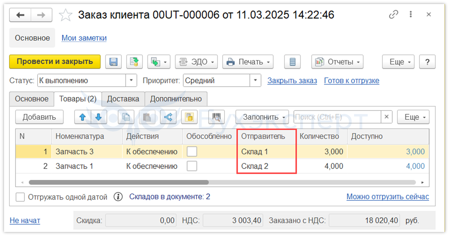Click the Номенклатура column header

coord(87,137)
